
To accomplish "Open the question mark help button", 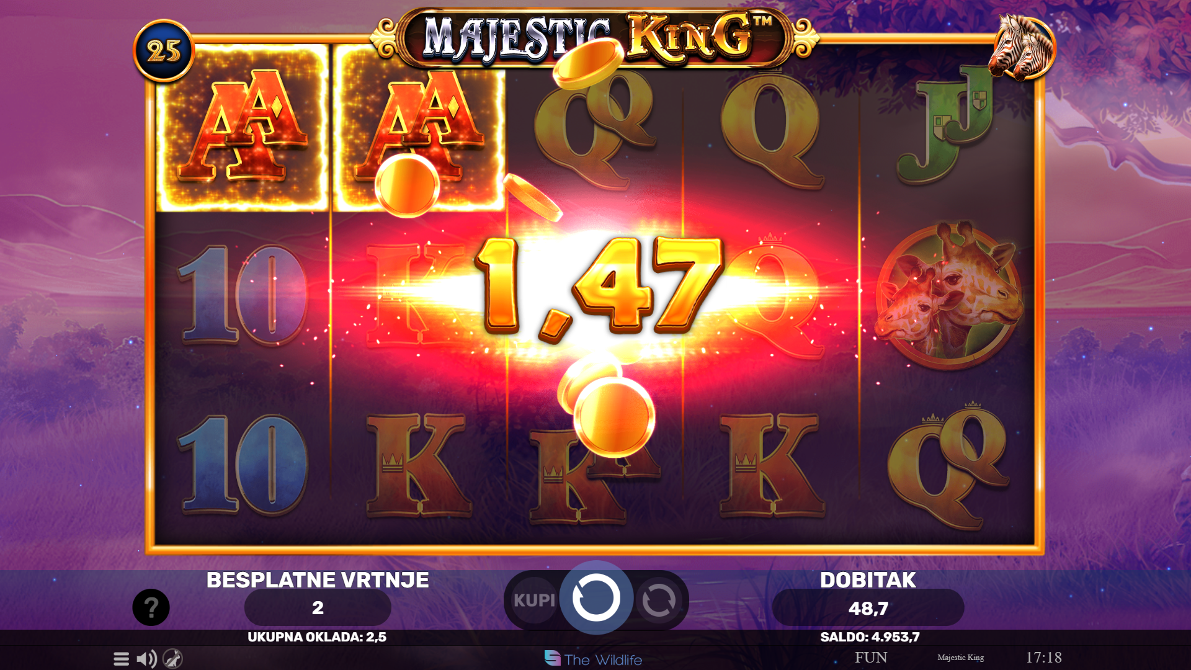I will (151, 607).
